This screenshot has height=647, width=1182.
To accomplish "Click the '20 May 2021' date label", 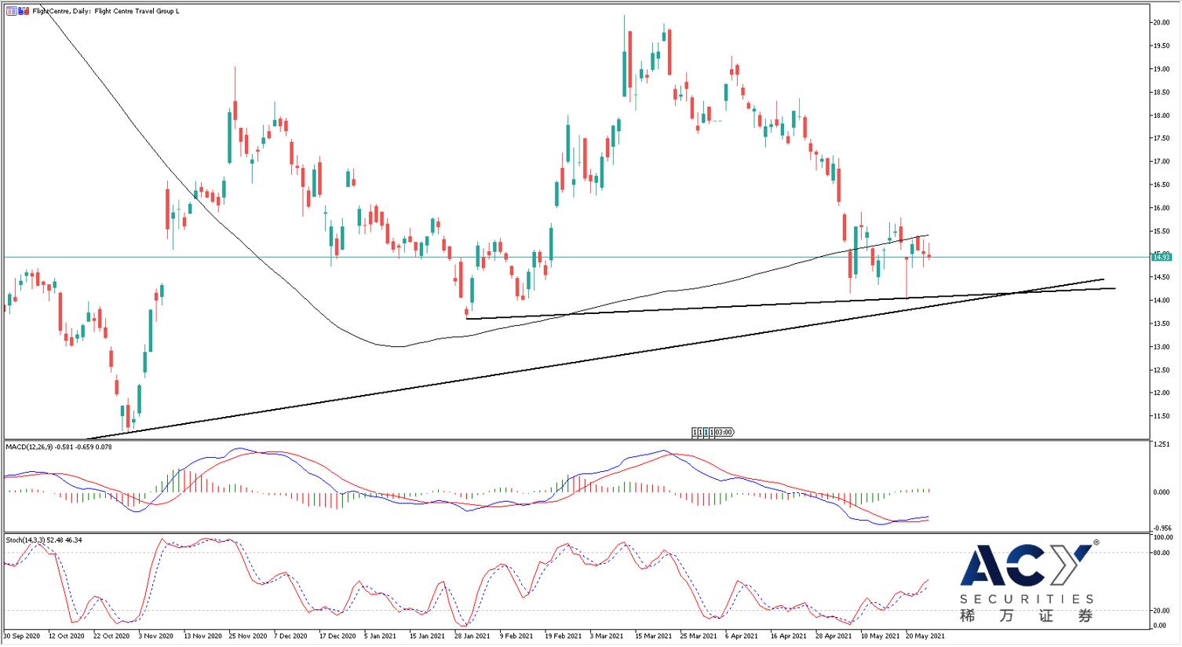I will (925, 637).
